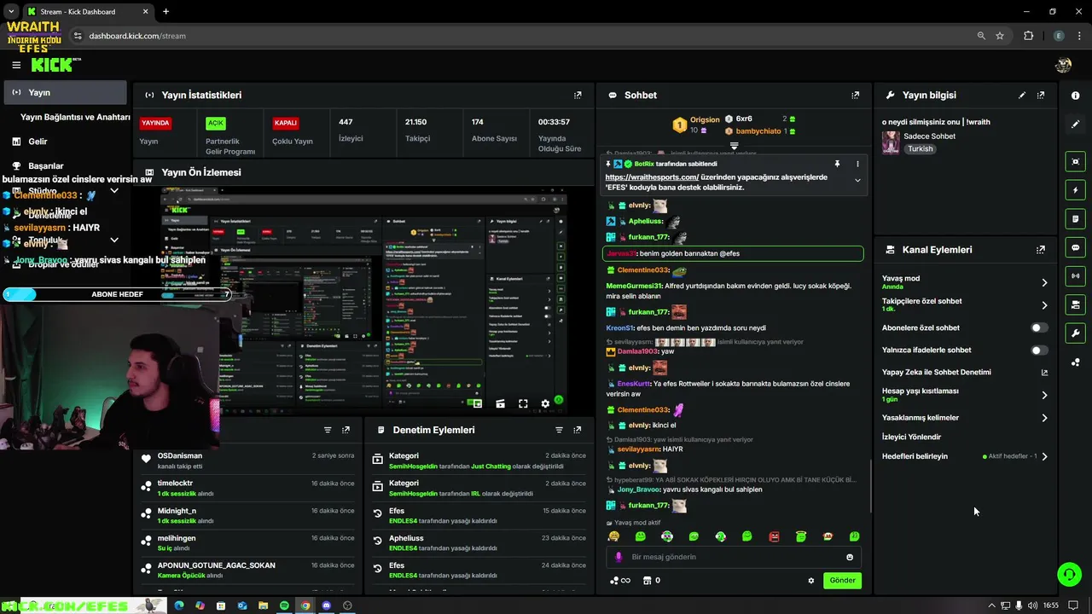Filter the Denetim Eylemleri list

(x=559, y=430)
